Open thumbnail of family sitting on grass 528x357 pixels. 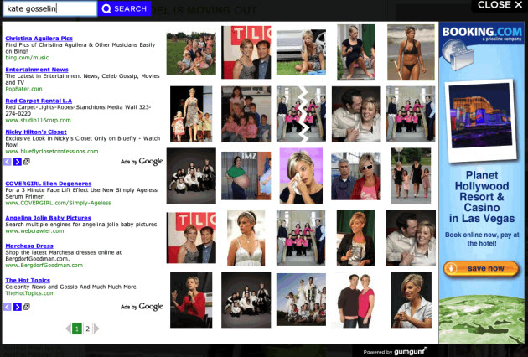tap(191, 53)
